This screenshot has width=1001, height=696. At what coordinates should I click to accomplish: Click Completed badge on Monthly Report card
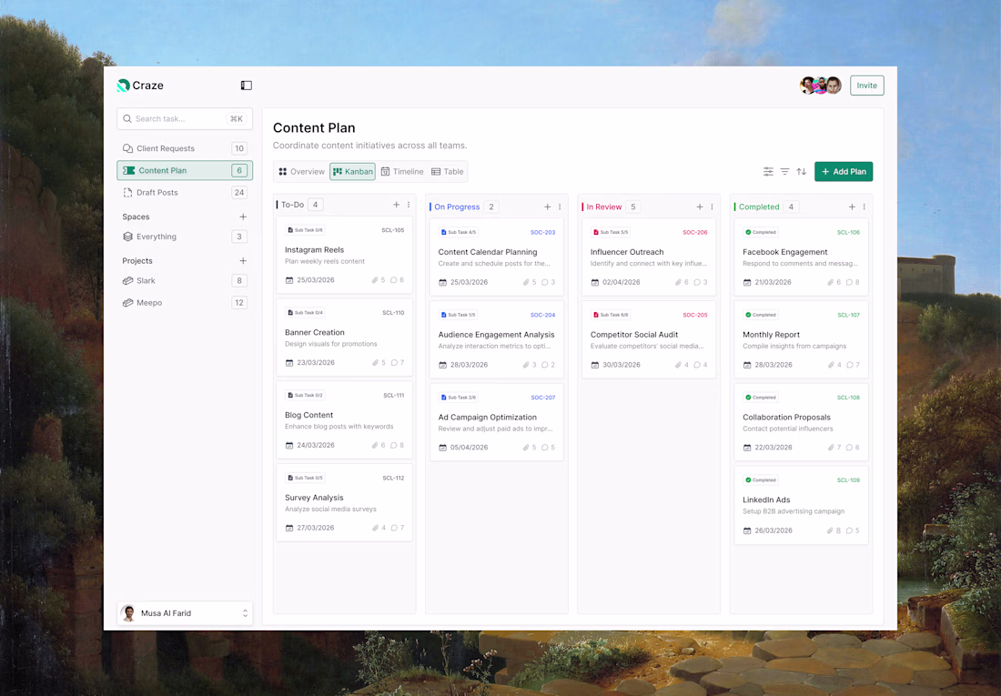point(761,315)
